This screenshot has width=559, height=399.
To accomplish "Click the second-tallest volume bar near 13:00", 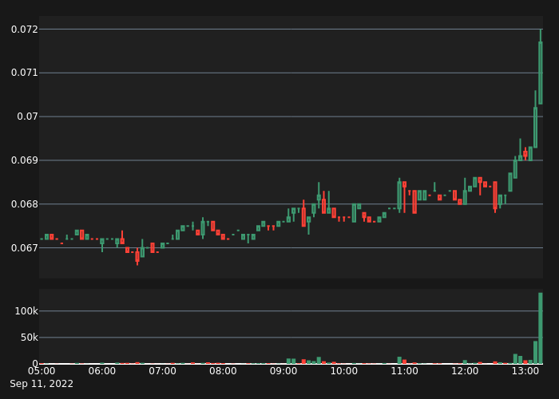I will [536, 353].
